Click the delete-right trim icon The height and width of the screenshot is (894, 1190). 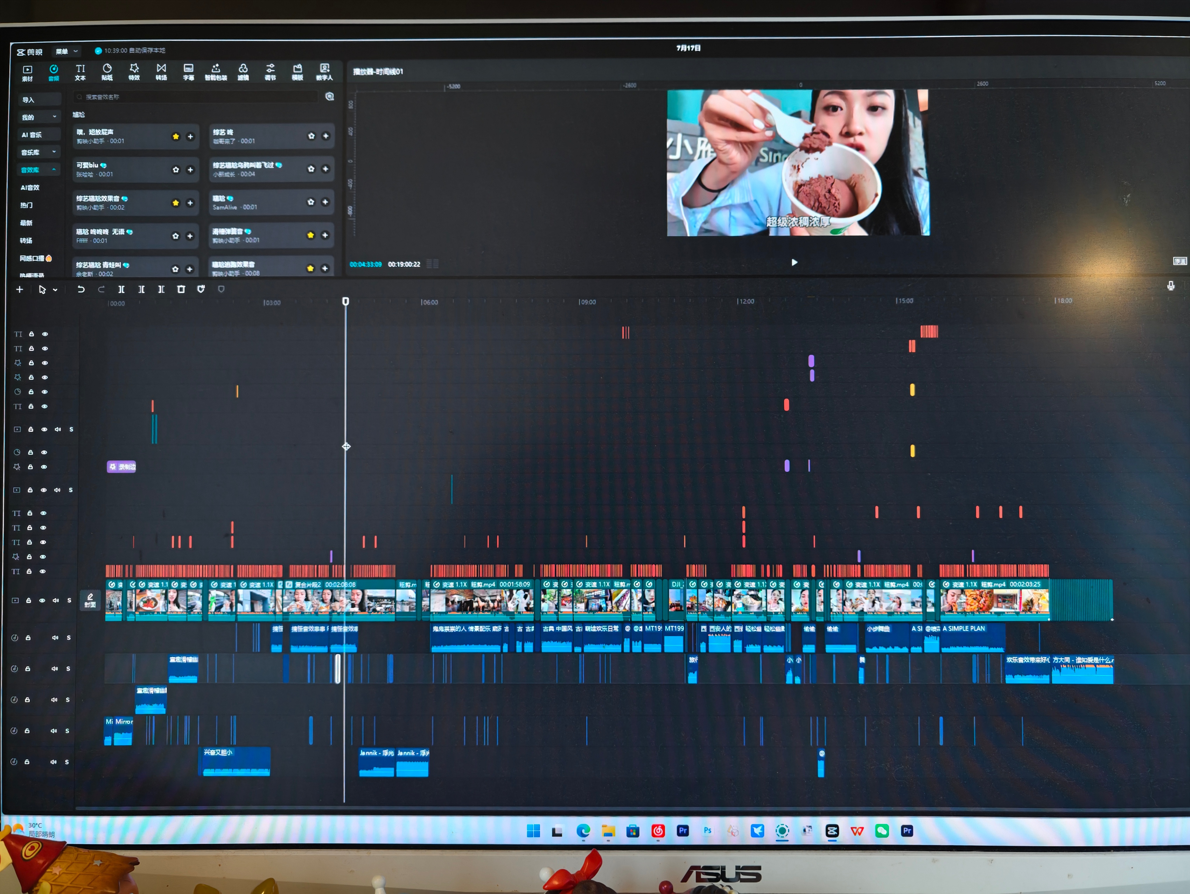click(x=161, y=289)
